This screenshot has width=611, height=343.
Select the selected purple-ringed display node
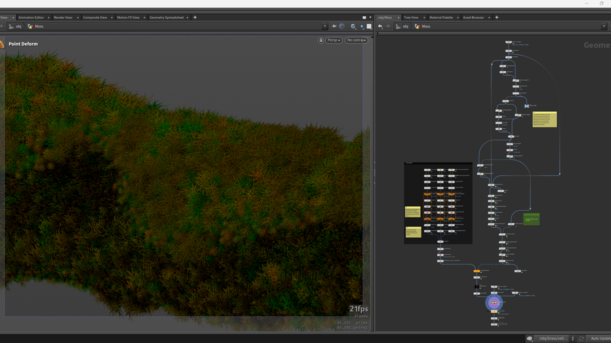click(x=494, y=302)
